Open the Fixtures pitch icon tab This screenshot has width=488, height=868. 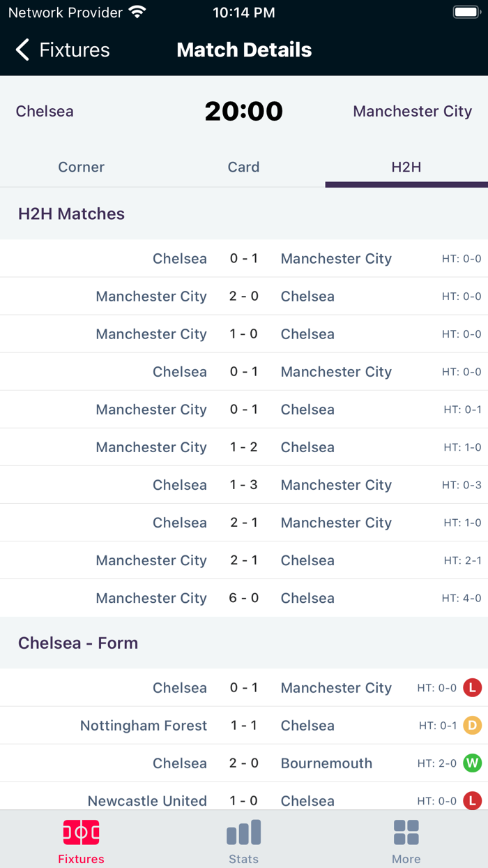pyautogui.click(x=81, y=832)
